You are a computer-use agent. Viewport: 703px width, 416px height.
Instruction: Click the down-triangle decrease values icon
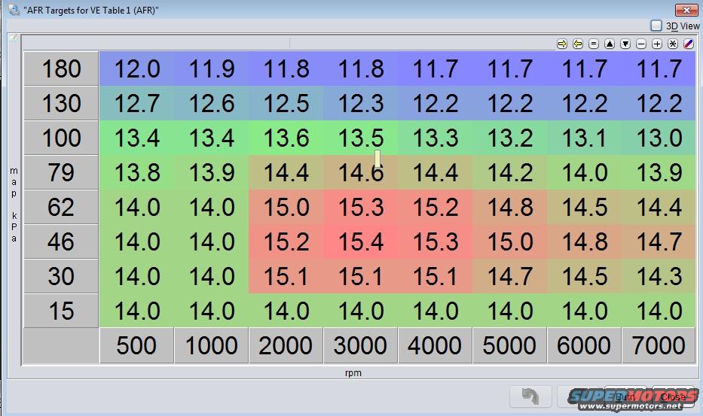click(x=625, y=44)
